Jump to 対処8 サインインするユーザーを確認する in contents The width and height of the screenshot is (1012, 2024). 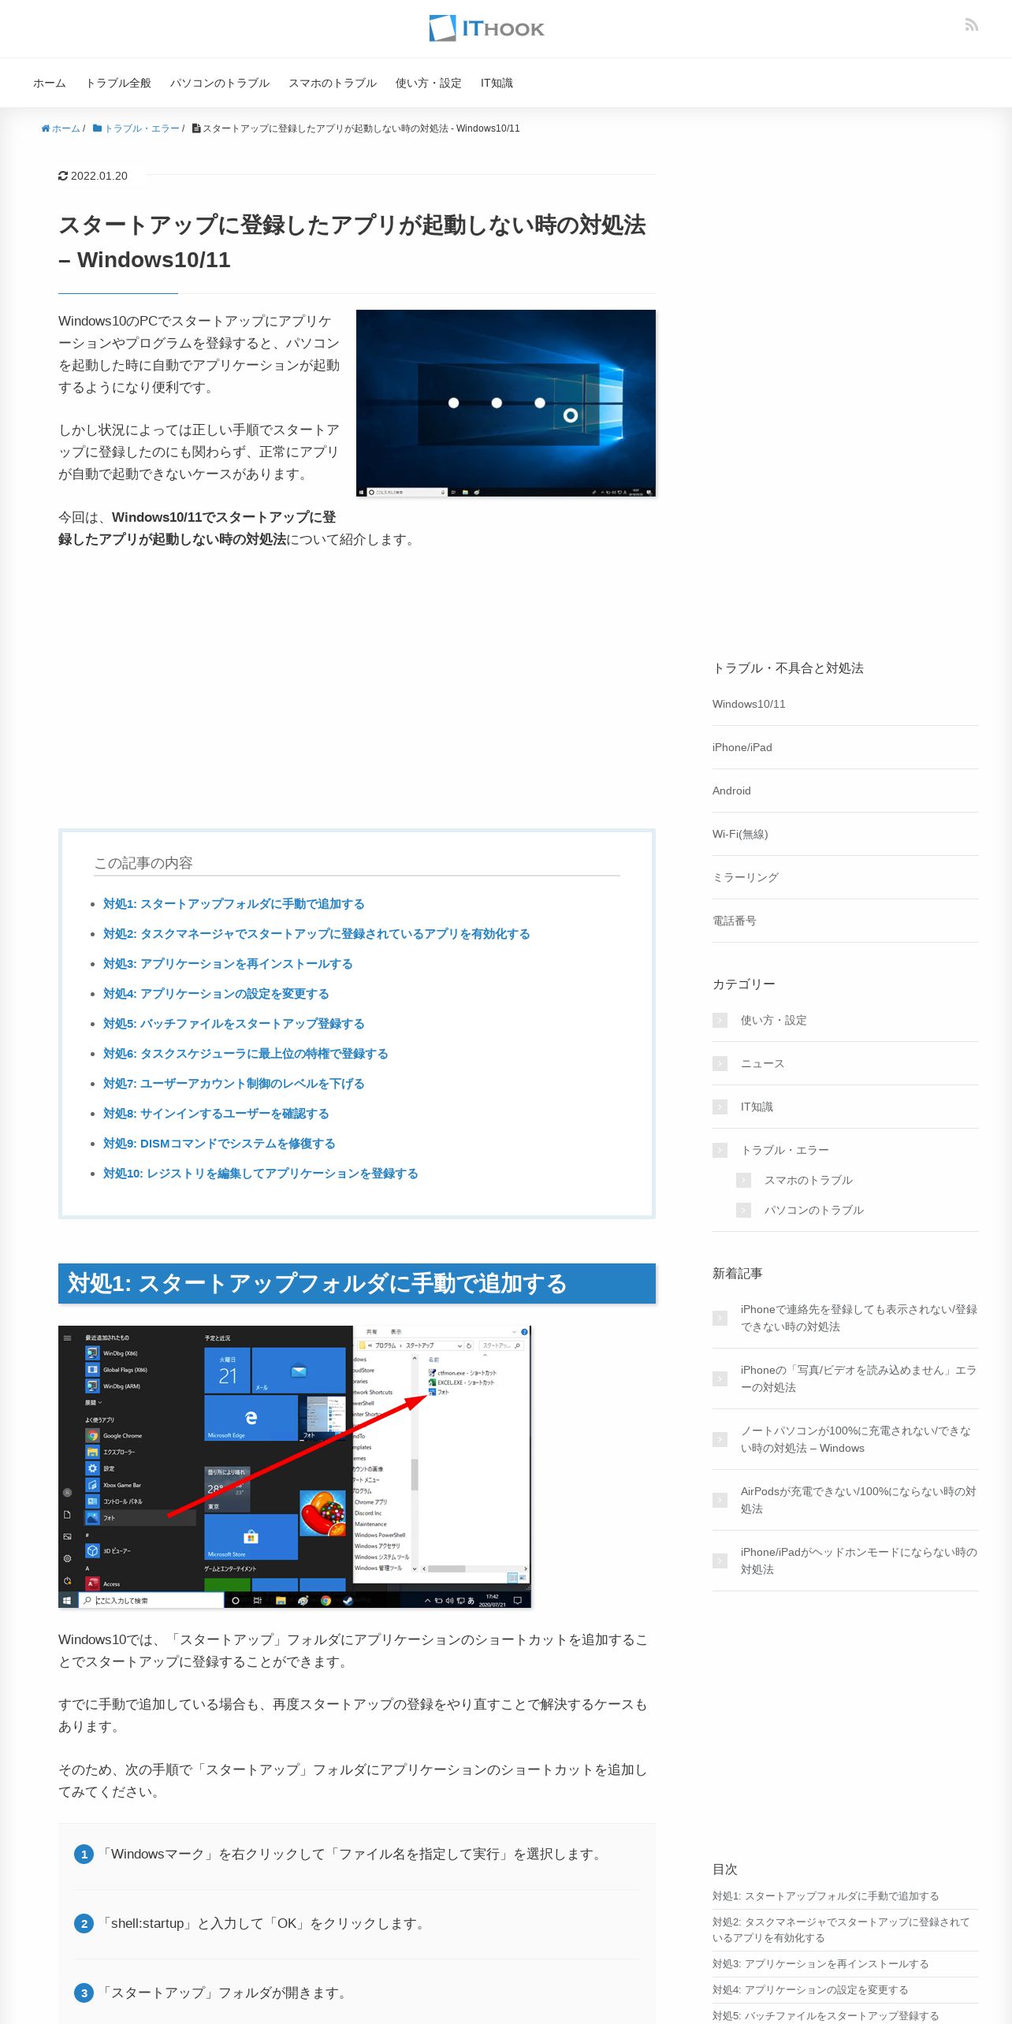coord(216,1114)
